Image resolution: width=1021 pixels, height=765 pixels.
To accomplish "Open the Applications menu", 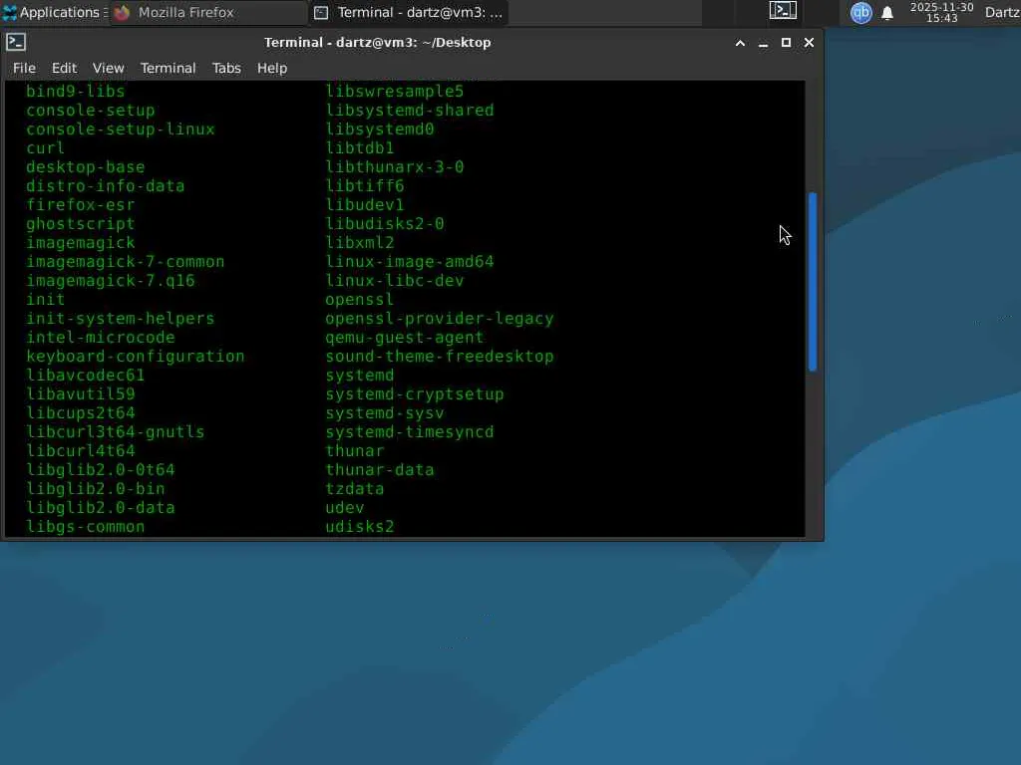I will (55, 12).
